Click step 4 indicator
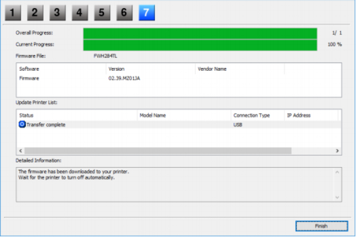The image size is (356, 237). coord(80,13)
